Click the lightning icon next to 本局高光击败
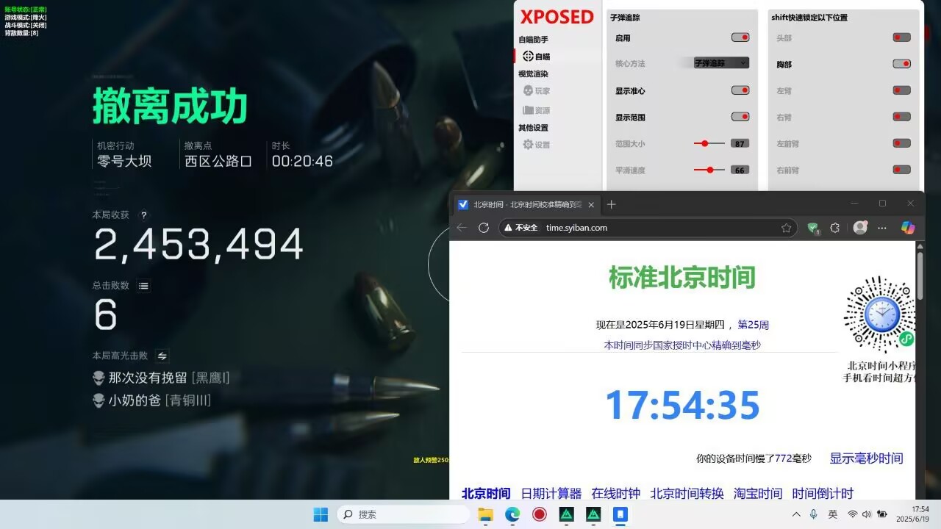941x529 pixels. click(x=161, y=355)
